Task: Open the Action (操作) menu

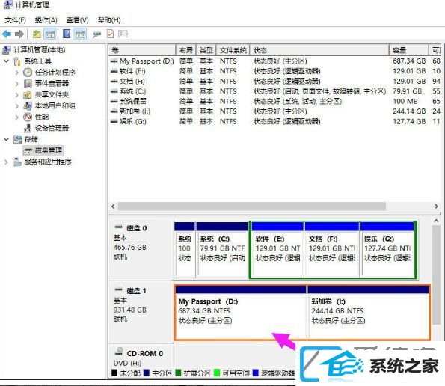Action: coord(46,20)
